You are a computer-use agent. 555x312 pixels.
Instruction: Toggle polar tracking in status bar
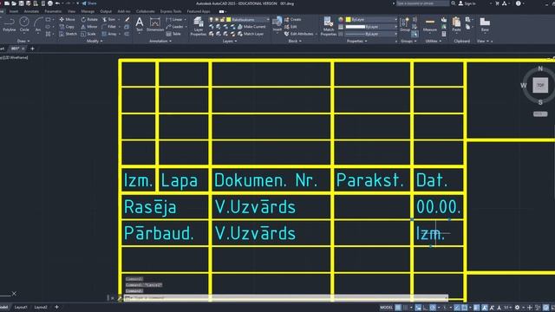click(433, 308)
